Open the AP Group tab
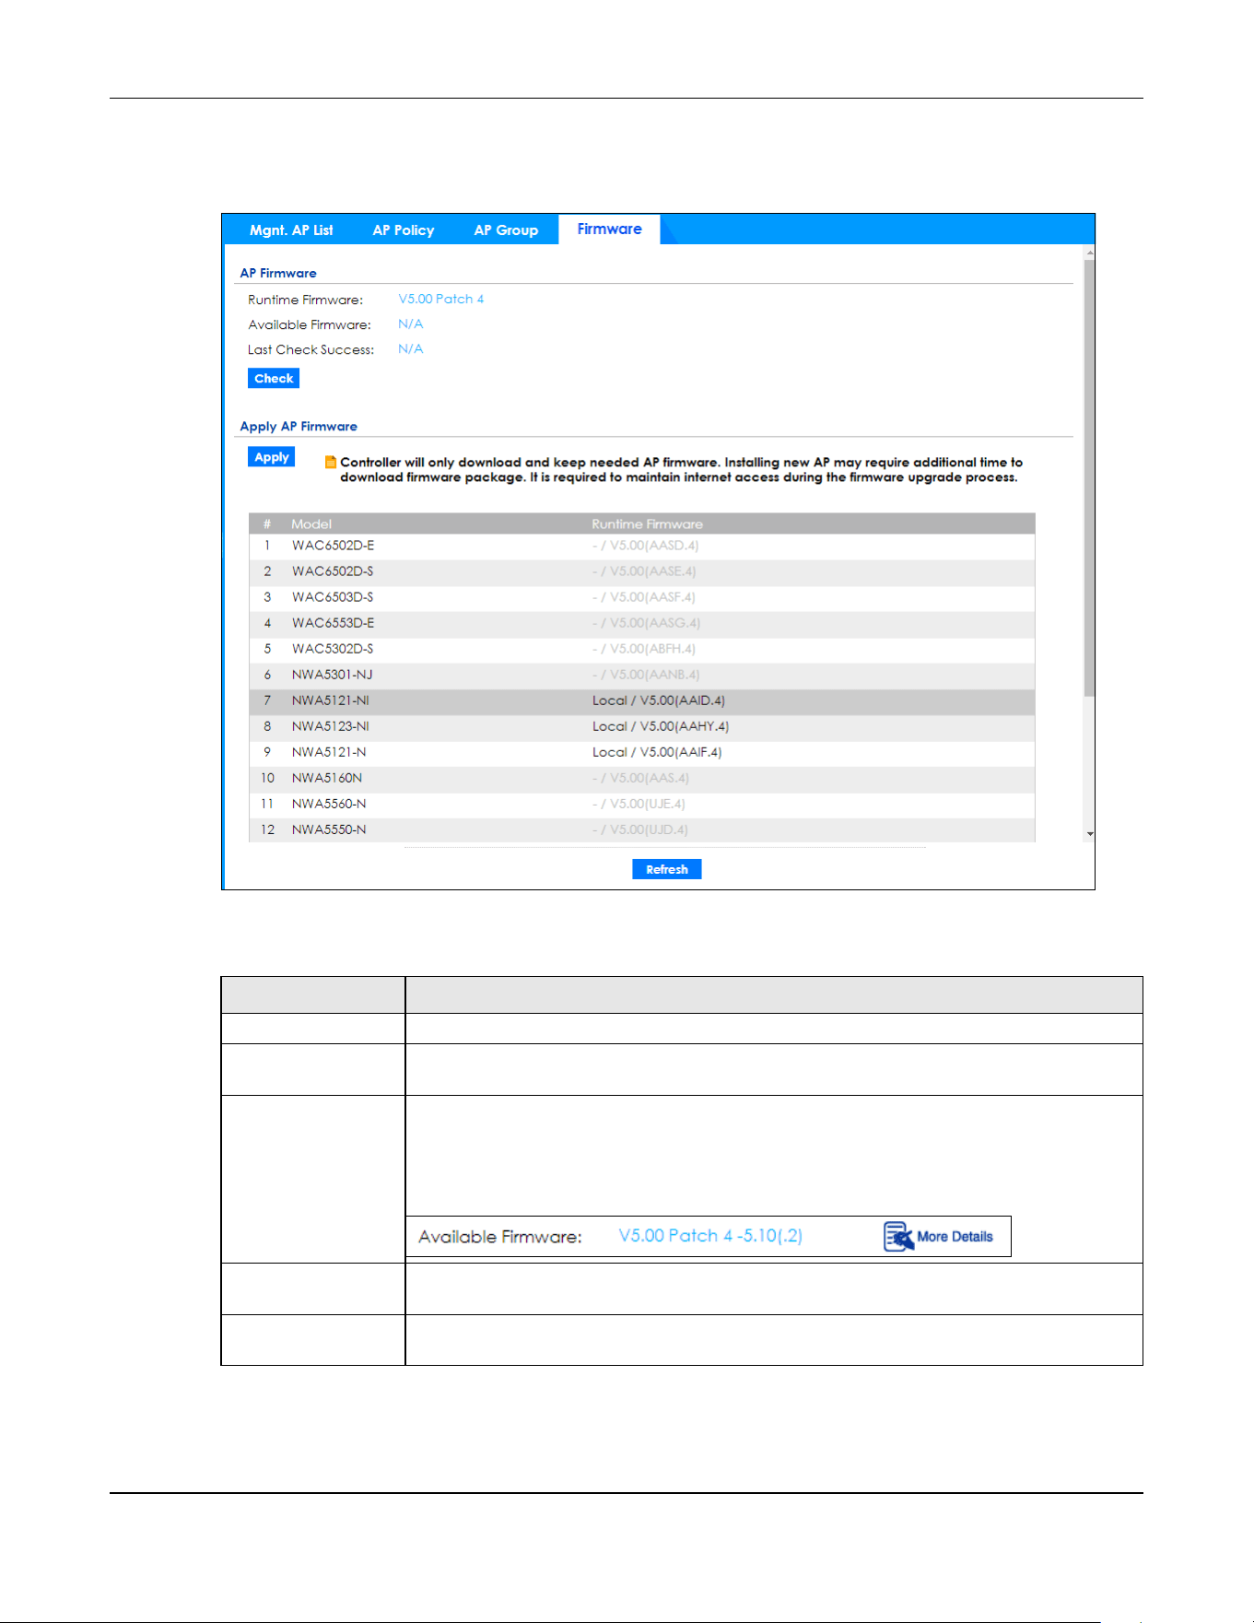Screen dimensions: 1254x1623 (506, 230)
